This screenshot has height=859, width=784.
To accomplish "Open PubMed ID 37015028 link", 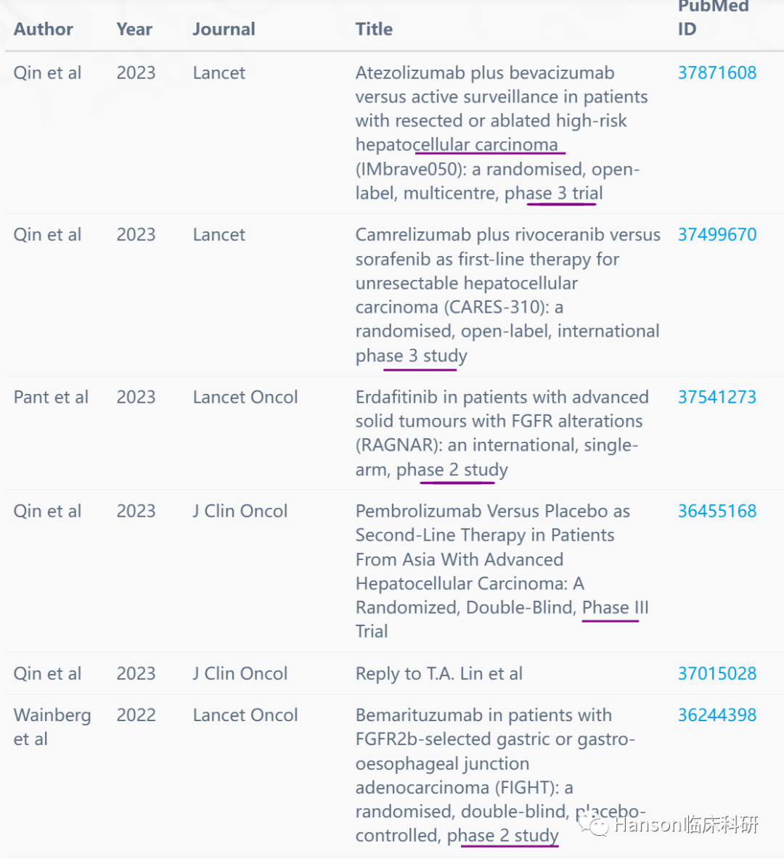I will (x=716, y=673).
